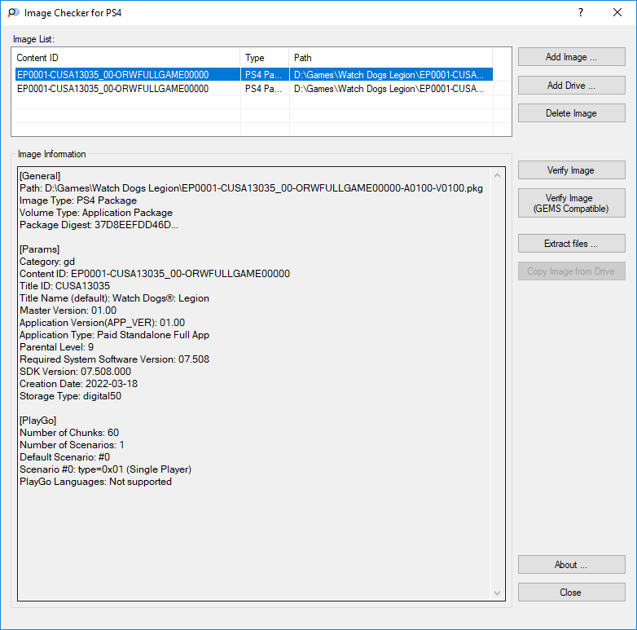Click the second row's PS4 Pa... type cell
The image size is (637, 630).
(263, 89)
